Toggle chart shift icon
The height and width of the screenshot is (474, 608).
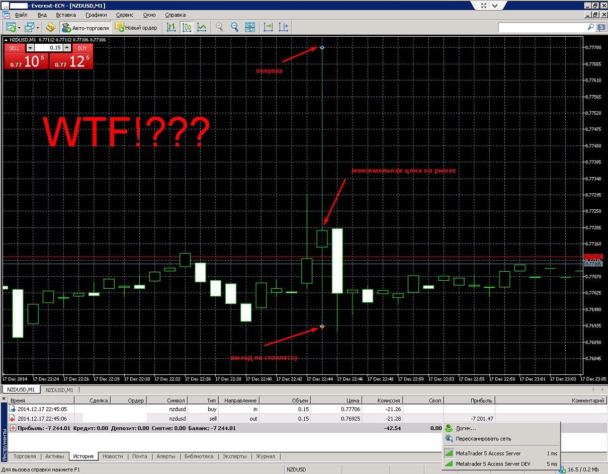click(x=283, y=27)
